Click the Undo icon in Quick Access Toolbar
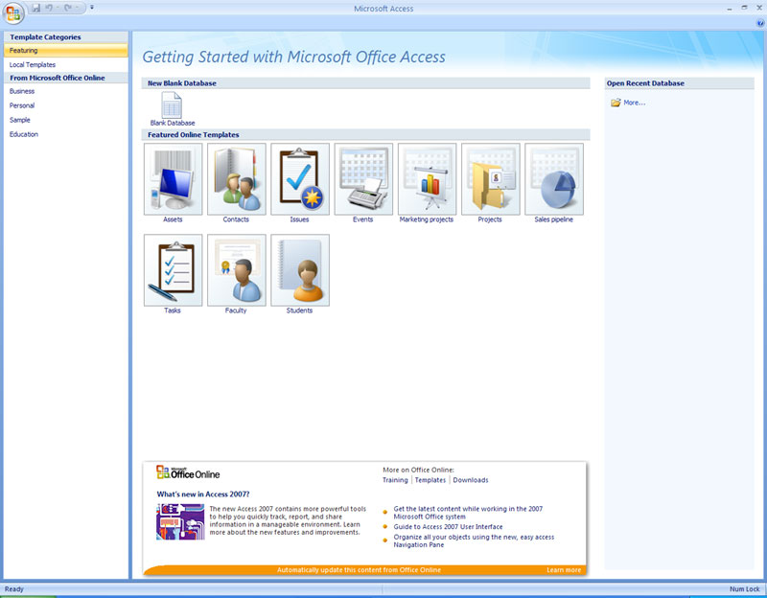 click(49, 8)
